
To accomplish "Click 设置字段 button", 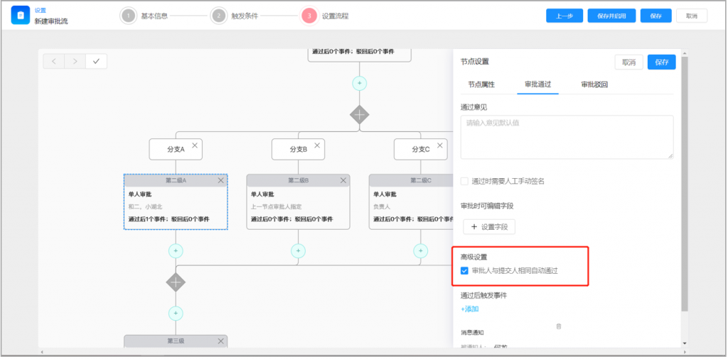I will coord(488,226).
